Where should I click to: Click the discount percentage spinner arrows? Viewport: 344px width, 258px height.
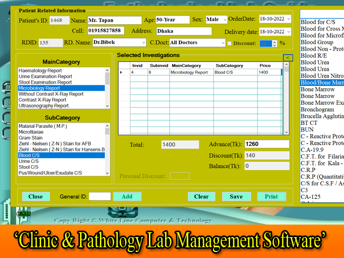click(275, 43)
